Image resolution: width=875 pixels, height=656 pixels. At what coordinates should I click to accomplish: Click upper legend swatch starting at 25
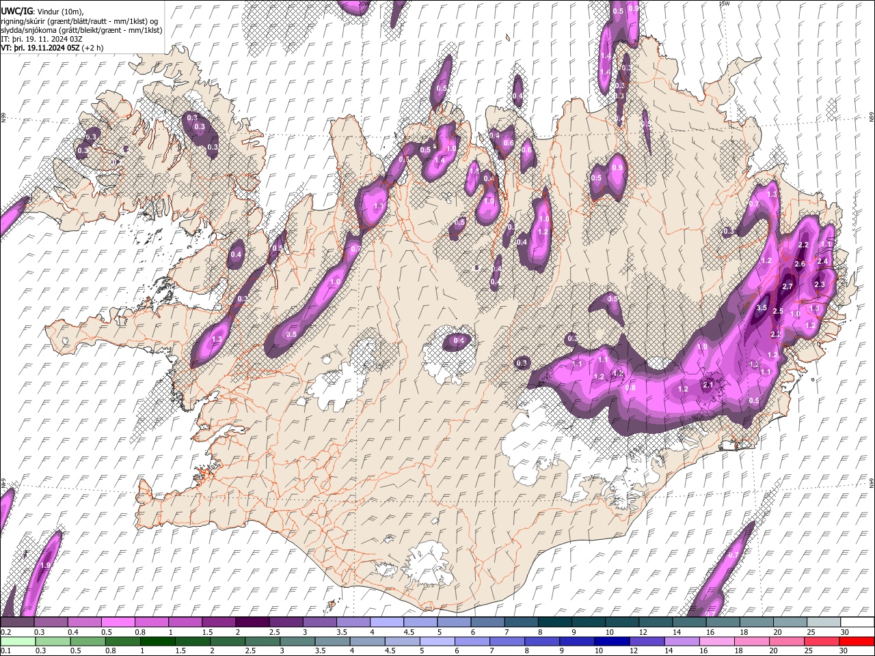pos(824,622)
